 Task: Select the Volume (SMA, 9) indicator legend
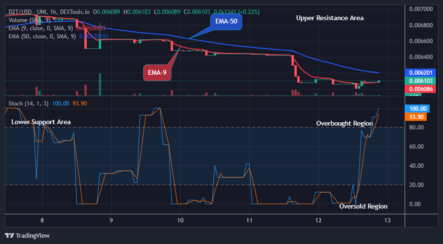coord(30,20)
